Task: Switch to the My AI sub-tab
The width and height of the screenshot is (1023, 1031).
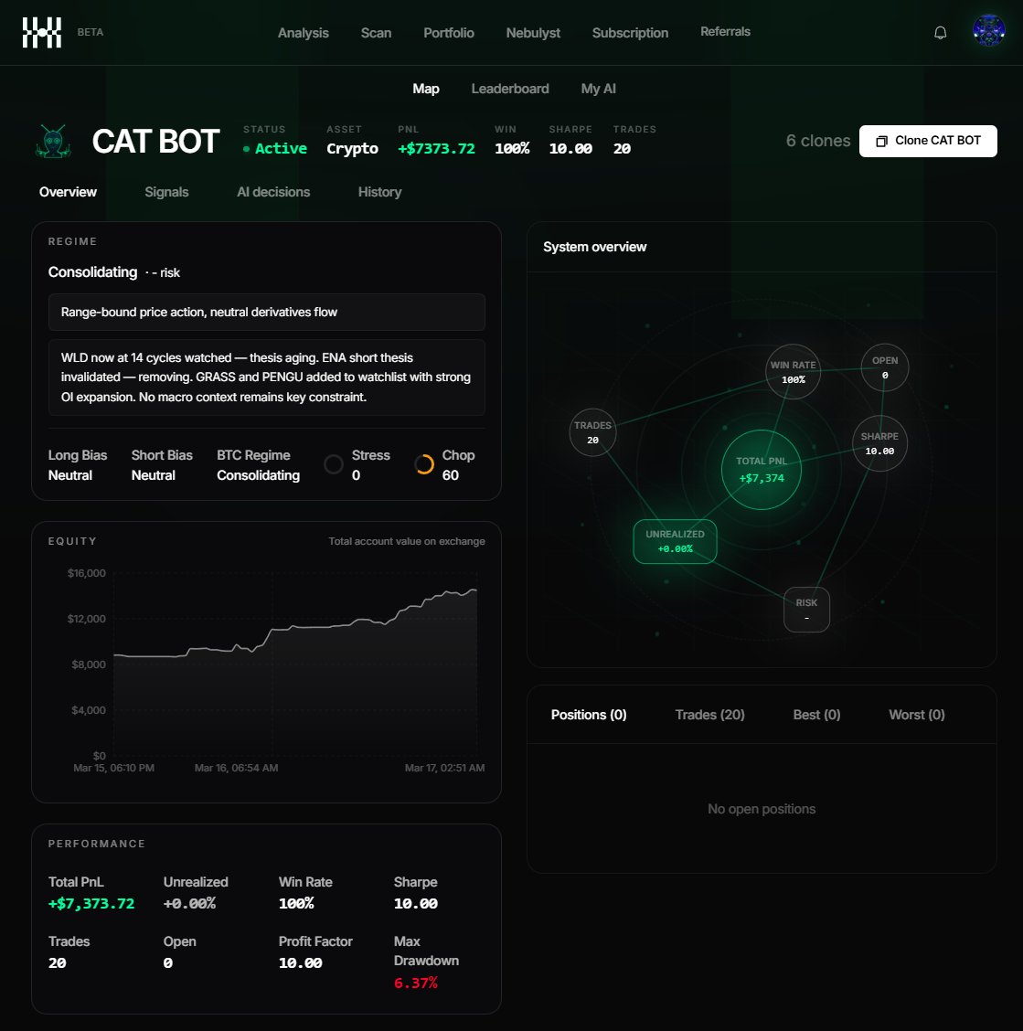Action: point(598,89)
